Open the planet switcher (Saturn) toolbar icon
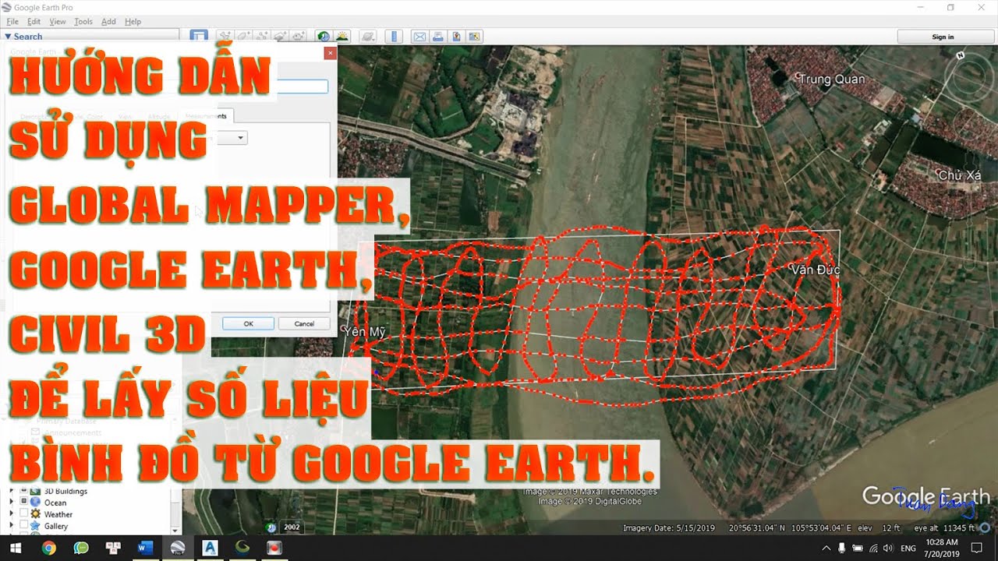This screenshot has width=998, height=561. pyautogui.click(x=369, y=37)
